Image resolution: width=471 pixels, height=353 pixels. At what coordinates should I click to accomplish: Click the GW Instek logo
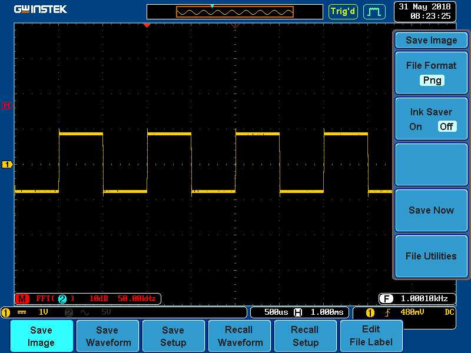click(41, 9)
